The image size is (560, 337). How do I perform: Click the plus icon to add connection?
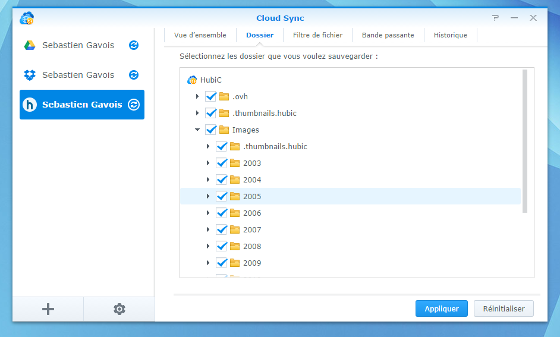click(x=48, y=309)
